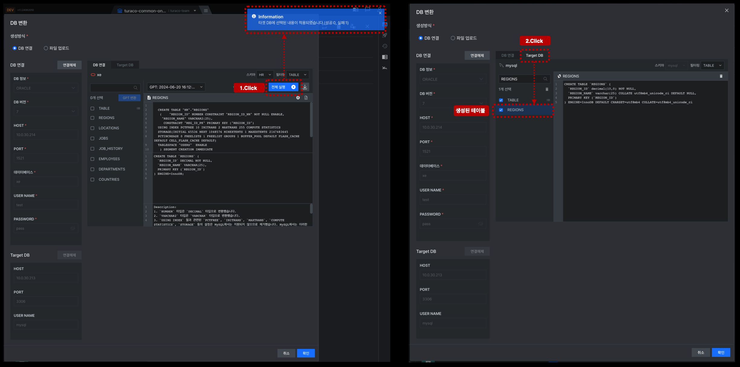Open DB 정보 ORACLE dropdown in left window
This screenshot has height=367, width=740.
point(46,88)
